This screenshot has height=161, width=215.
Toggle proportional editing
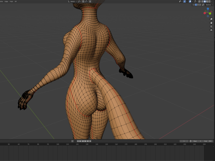click(90, 1)
